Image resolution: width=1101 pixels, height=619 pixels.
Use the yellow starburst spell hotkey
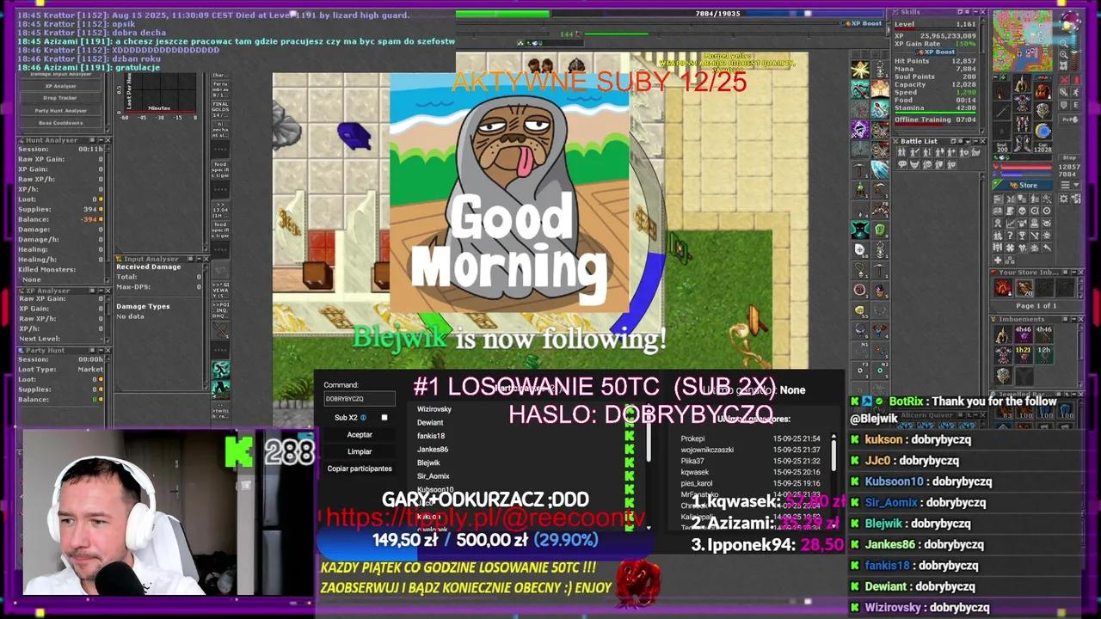pos(859,70)
